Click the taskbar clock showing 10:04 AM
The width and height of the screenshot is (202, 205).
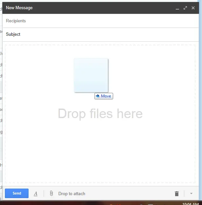coord(190,204)
